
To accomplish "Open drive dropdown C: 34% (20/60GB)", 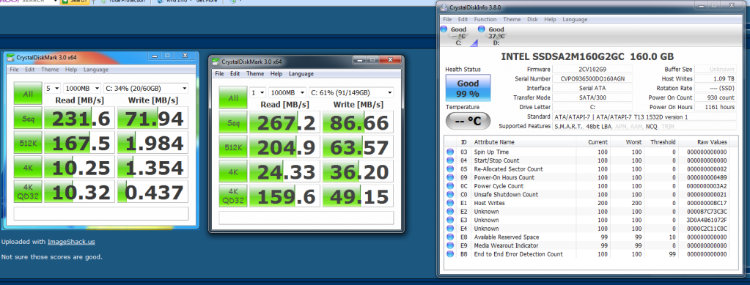I will click(146, 89).
